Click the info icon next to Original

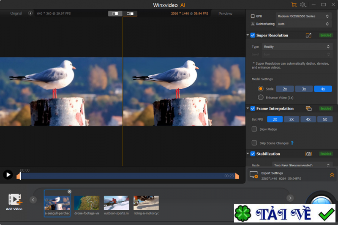[x=30, y=14]
